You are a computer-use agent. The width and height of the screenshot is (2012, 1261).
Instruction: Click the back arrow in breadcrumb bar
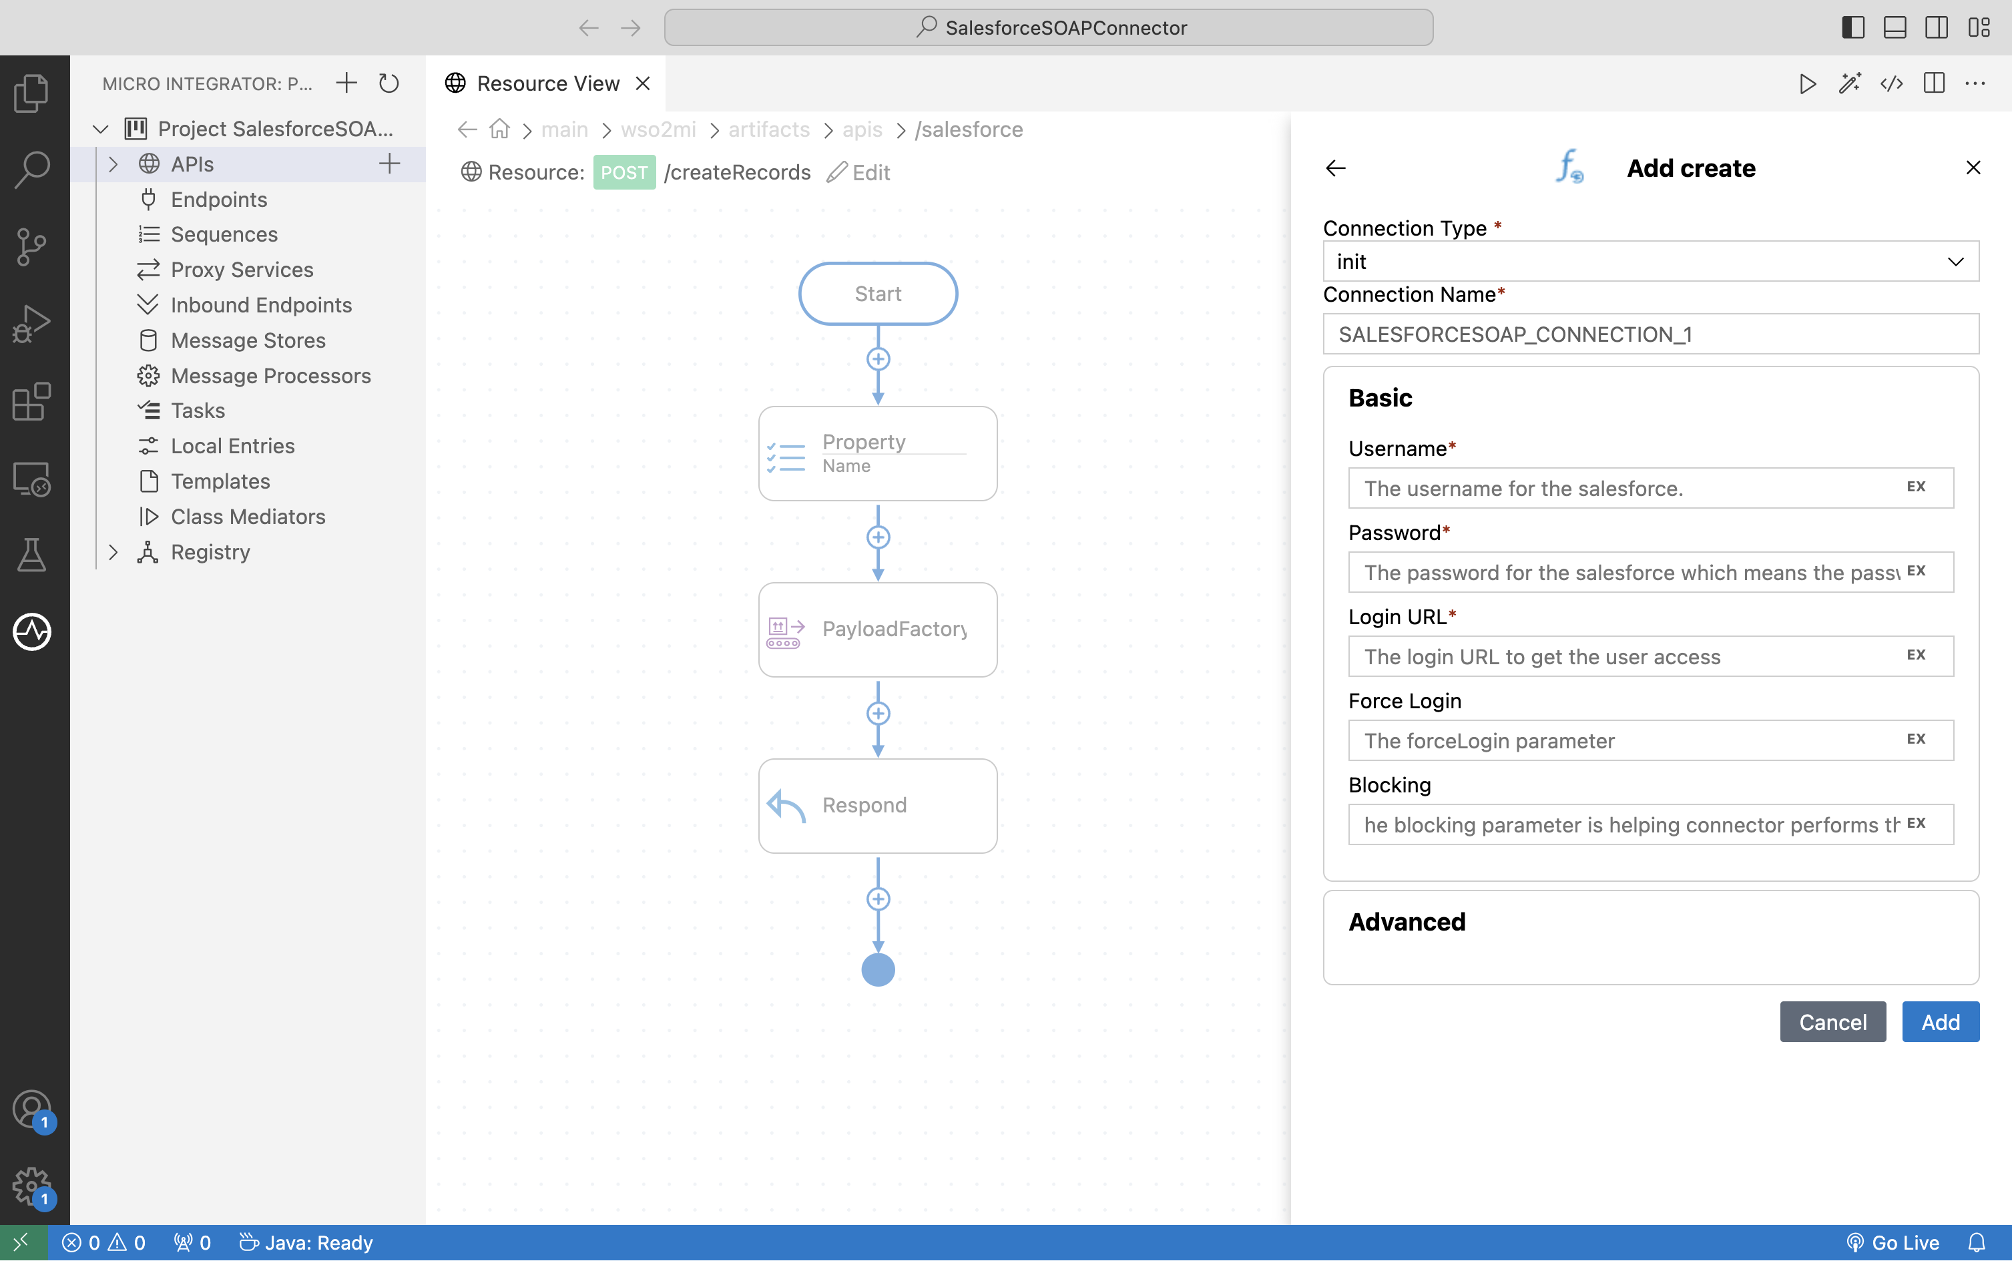pyautogui.click(x=468, y=130)
